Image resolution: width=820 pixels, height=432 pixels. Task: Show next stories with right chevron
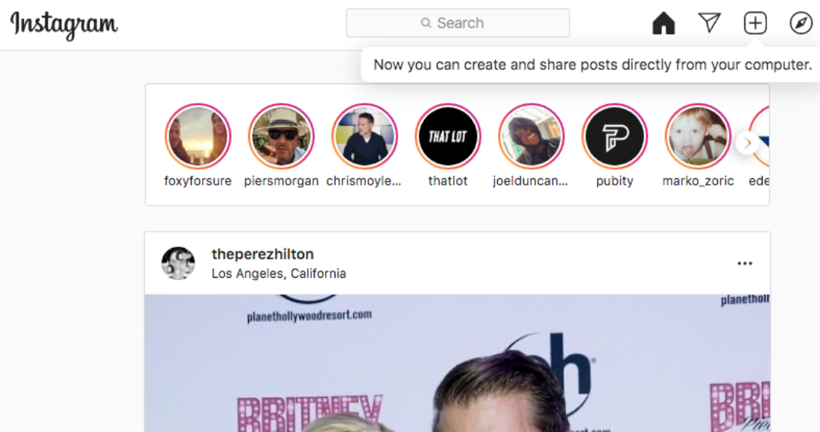point(747,142)
